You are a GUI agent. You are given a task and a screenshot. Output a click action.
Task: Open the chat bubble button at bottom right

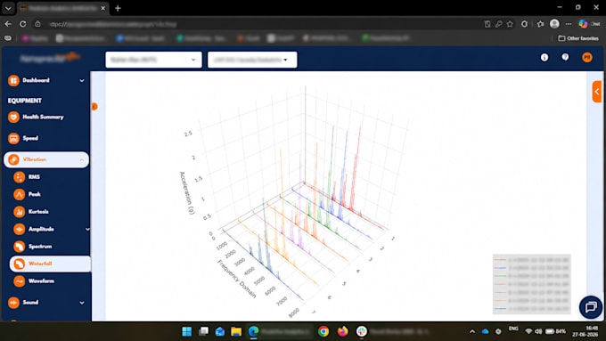[591, 307]
